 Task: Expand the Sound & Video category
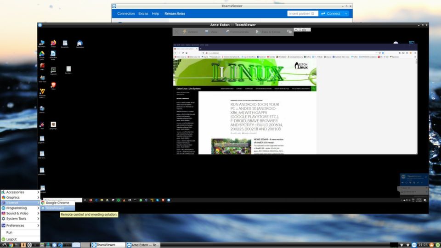[x=17, y=213]
